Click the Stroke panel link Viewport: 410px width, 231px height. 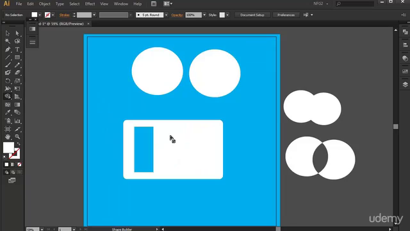[64, 15]
